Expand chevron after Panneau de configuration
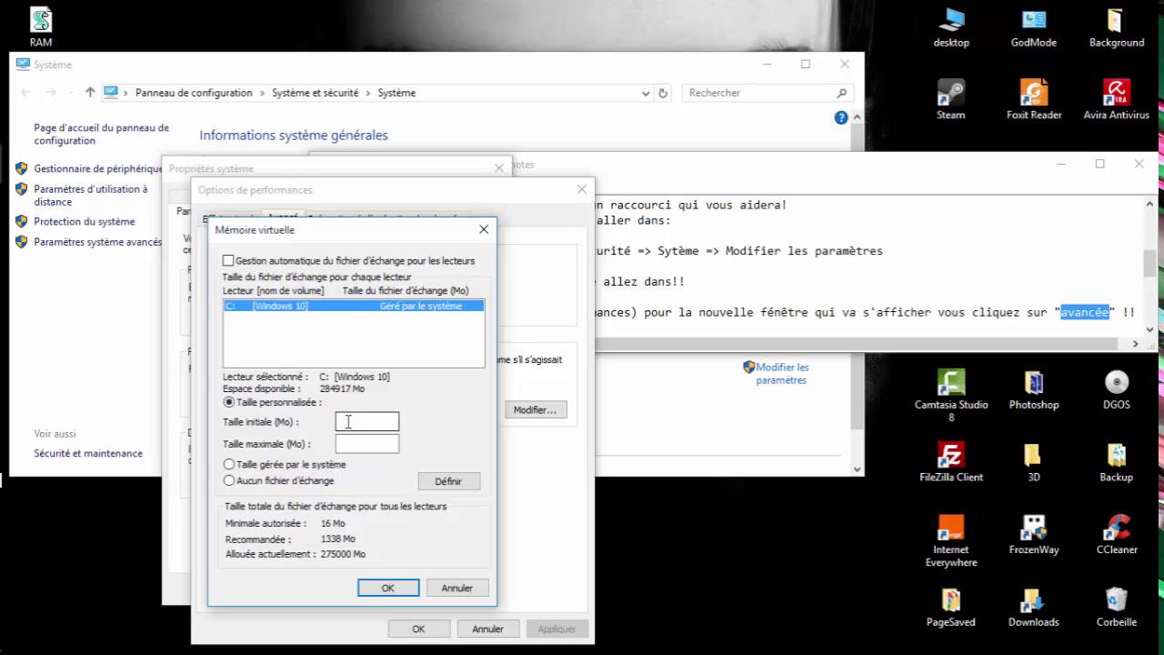Image resolution: width=1164 pixels, height=655 pixels. 263,93
